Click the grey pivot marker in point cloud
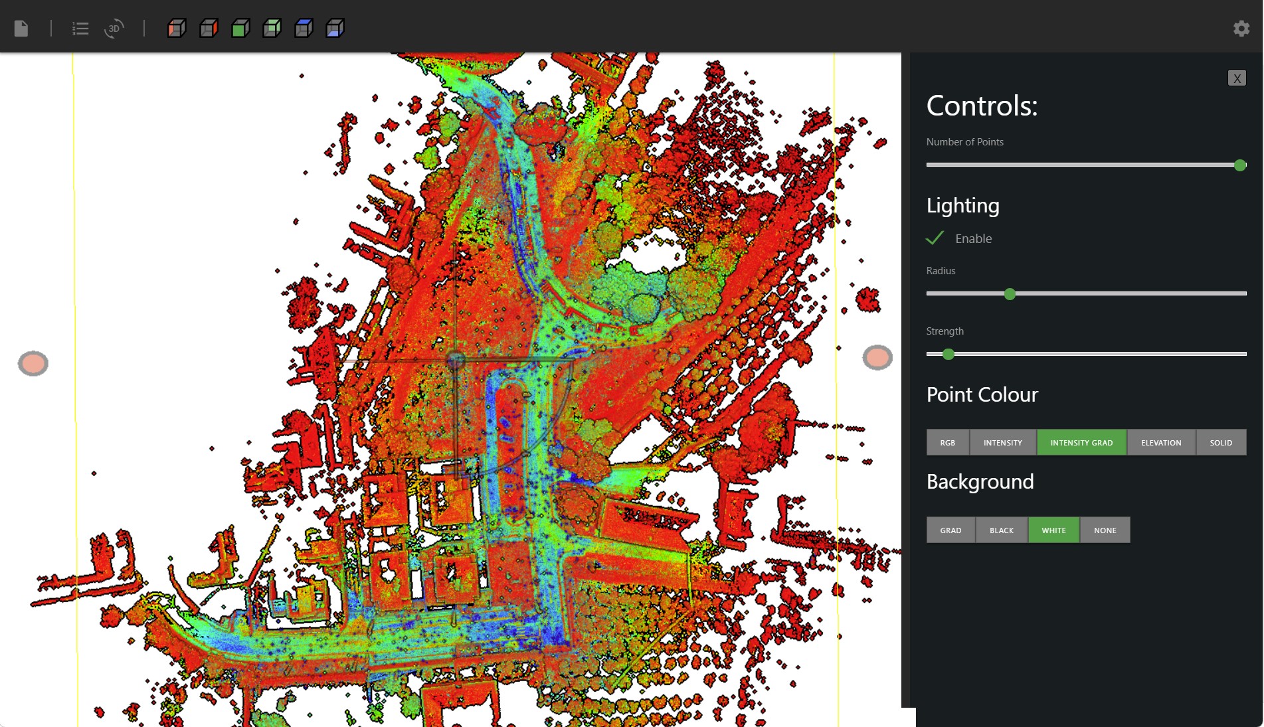Viewport: 1264px width, 727px height. click(456, 360)
